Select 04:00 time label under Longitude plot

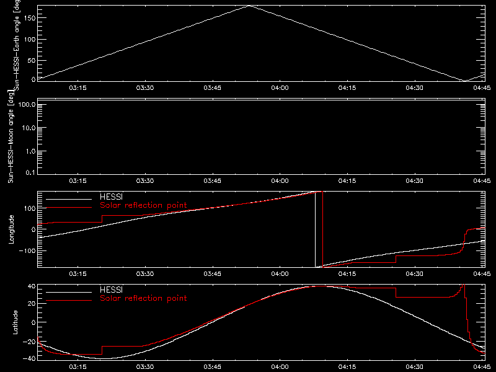(280, 273)
